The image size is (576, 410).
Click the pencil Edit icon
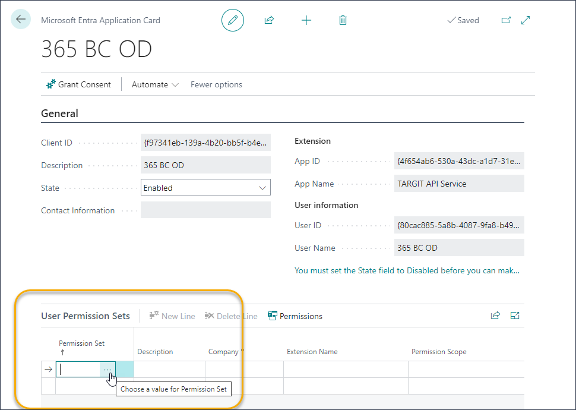click(233, 20)
